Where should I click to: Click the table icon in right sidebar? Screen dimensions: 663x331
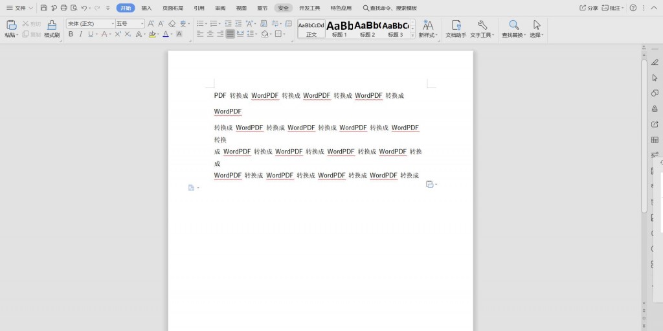pos(655,140)
